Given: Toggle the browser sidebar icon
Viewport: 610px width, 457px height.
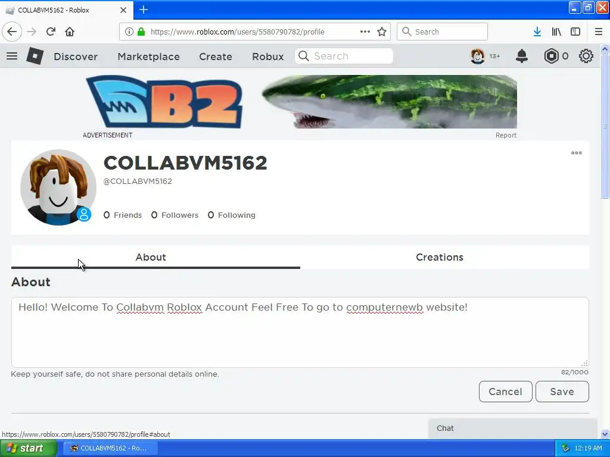Looking at the screenshot, I should click(575, 32).
